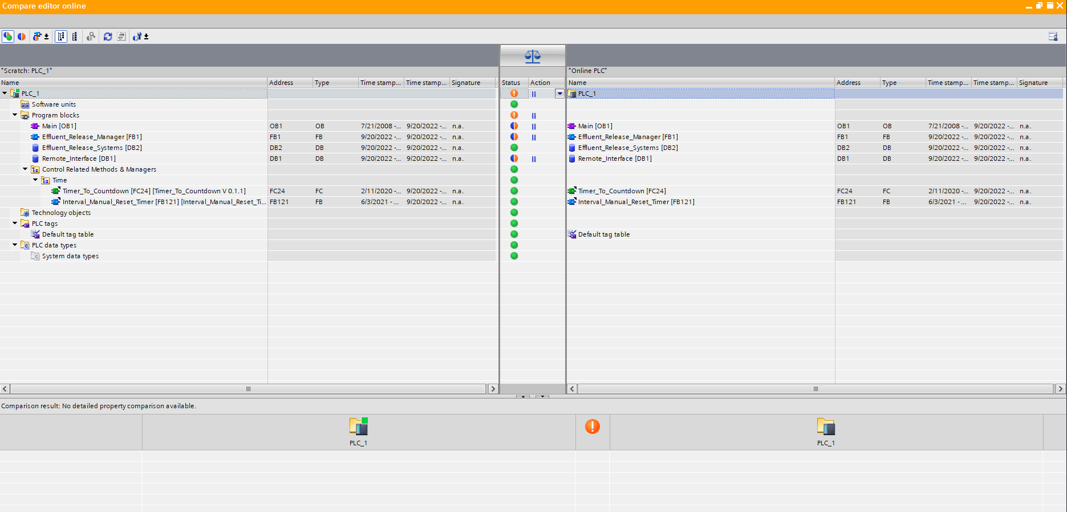1067x512 pixels.
Task: Click status icon for Main [OB1] row
Action: click(514, 126)
